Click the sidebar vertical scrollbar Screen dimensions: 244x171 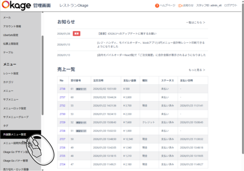click(x=42, y=76)
